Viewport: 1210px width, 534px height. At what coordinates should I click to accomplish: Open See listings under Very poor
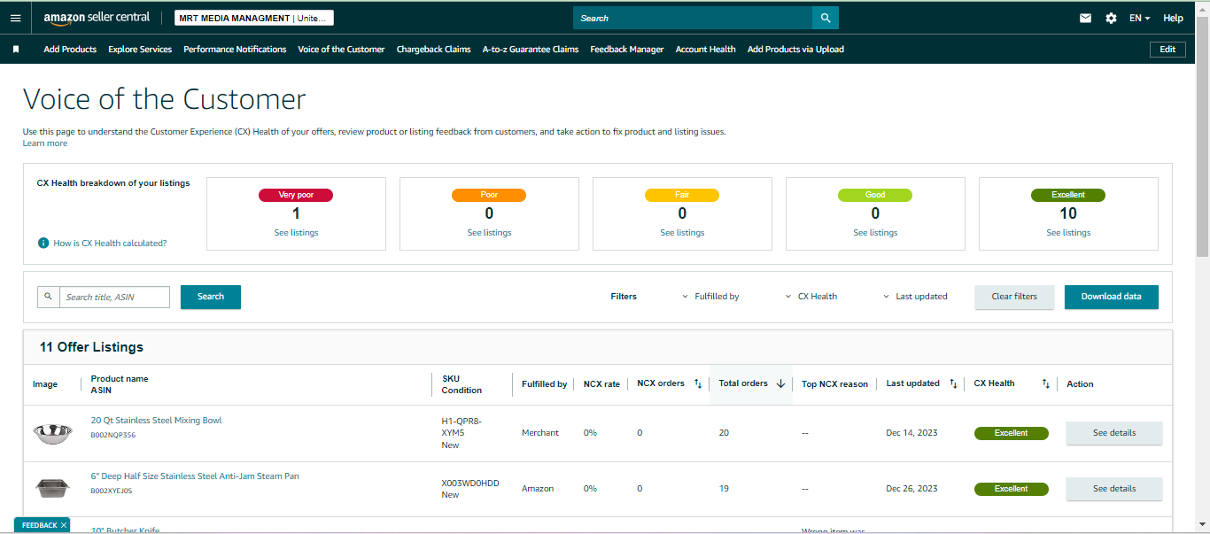296,233
